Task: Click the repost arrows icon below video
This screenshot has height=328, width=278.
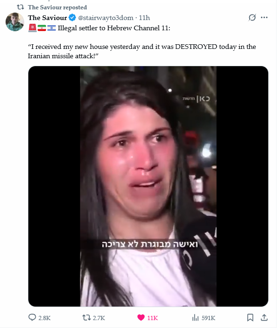Action: pos(86,318)
